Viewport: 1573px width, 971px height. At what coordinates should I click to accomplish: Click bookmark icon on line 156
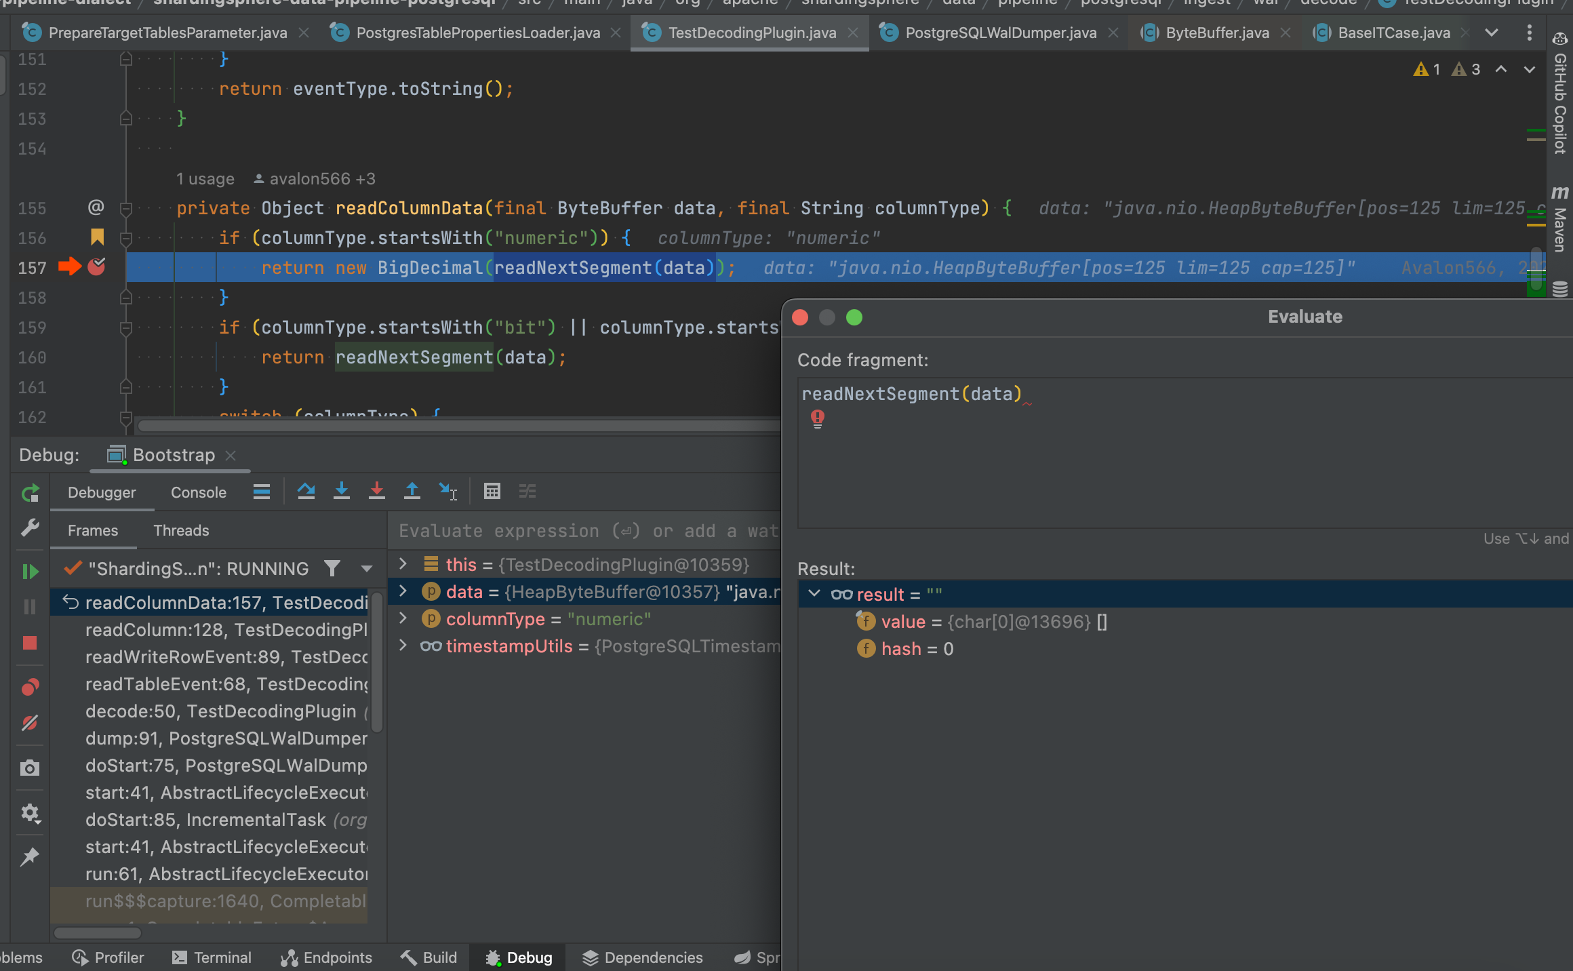tap(97, 237)
